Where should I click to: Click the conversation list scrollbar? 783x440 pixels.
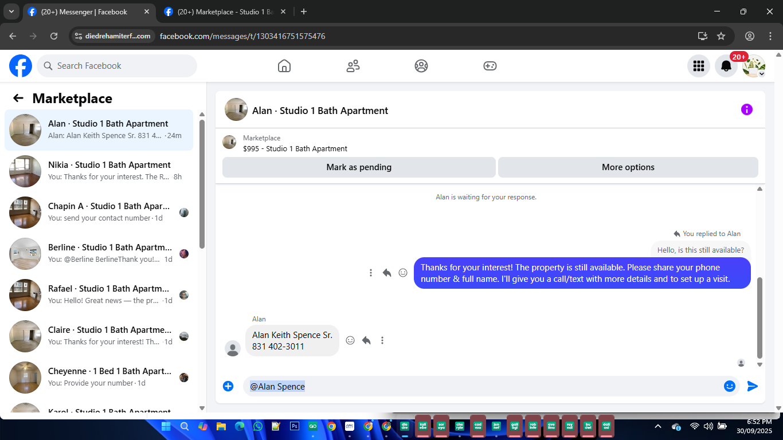point(202,183)
